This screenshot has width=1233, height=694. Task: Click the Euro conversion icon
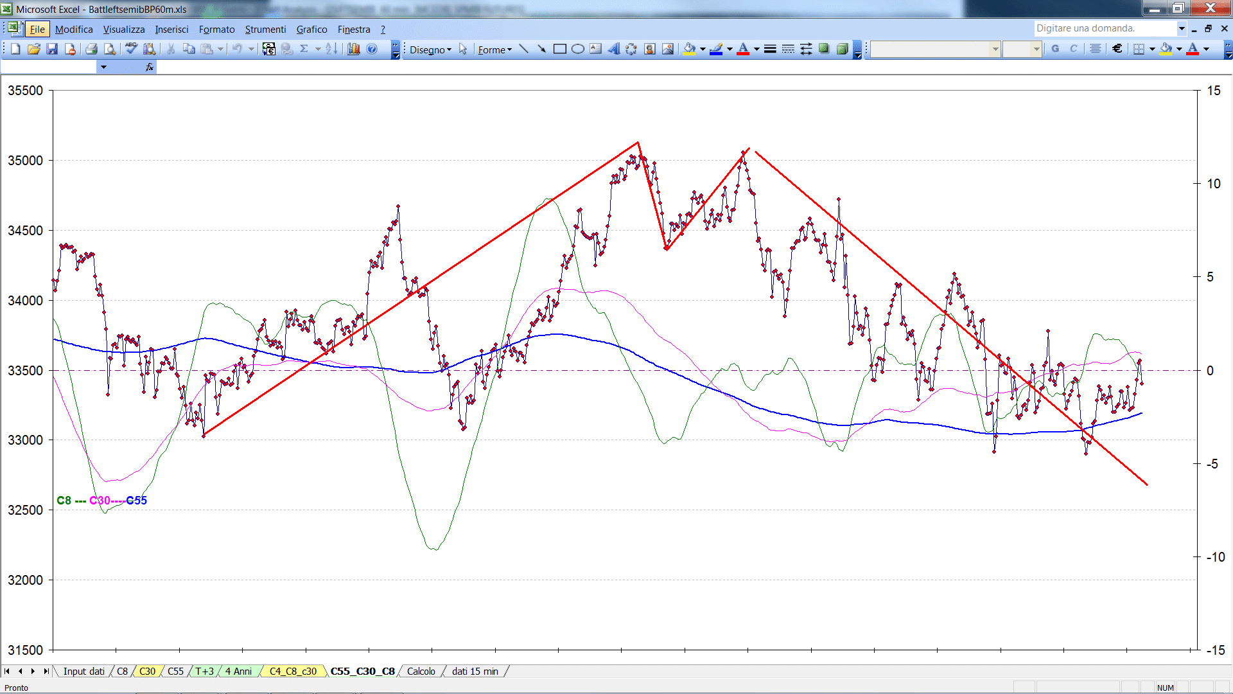click(269, 49)
